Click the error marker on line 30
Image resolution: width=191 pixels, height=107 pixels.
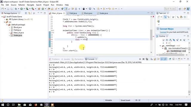pyautogui.click(x=50, y=39)
